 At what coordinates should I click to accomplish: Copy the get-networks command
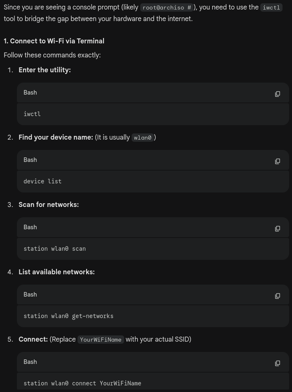coord(278,296)
